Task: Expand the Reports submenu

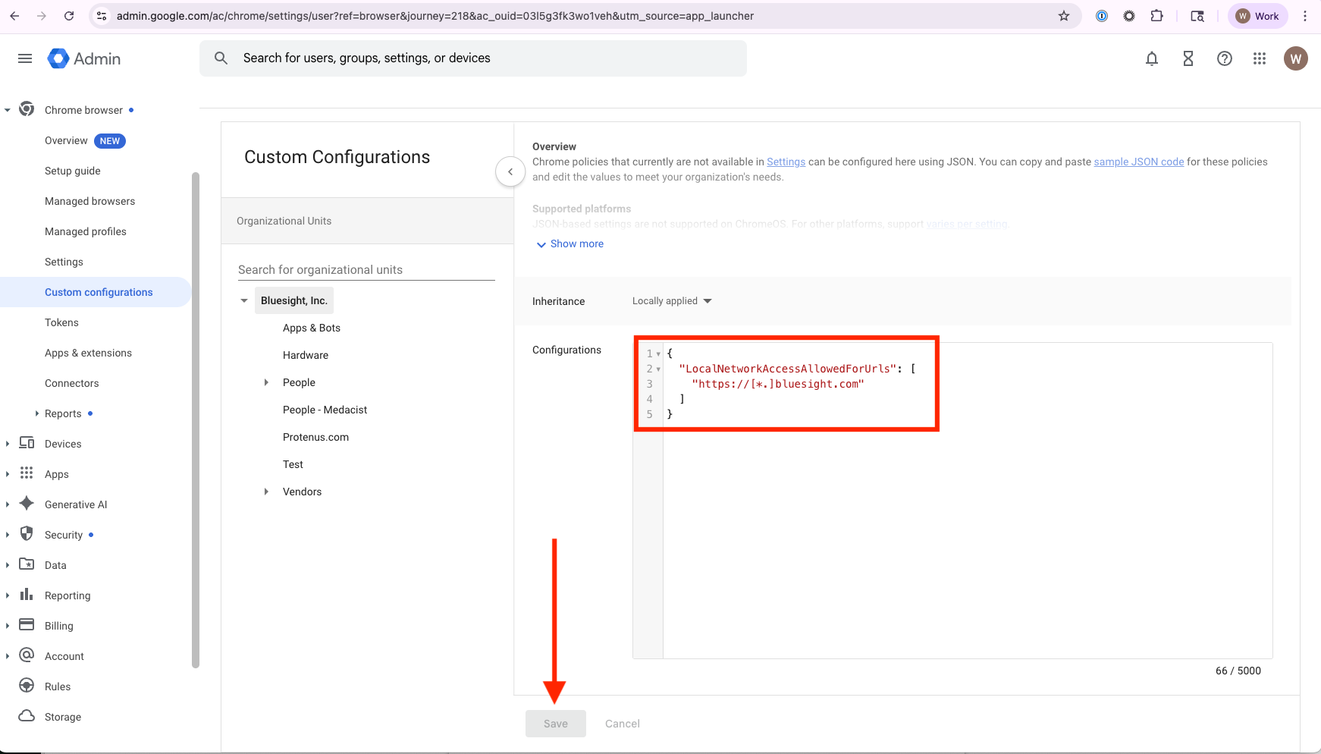Action: pyautogui.click(x=37, y=413)
